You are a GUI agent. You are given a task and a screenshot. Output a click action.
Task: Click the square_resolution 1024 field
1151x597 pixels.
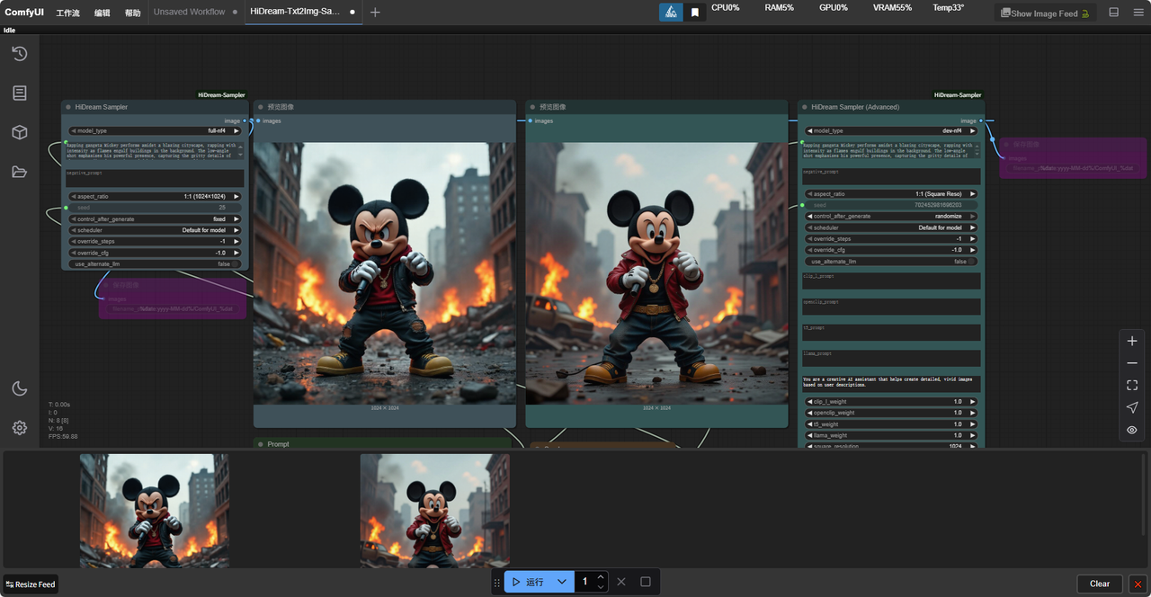pyautogui.click(x=889, y=445)
